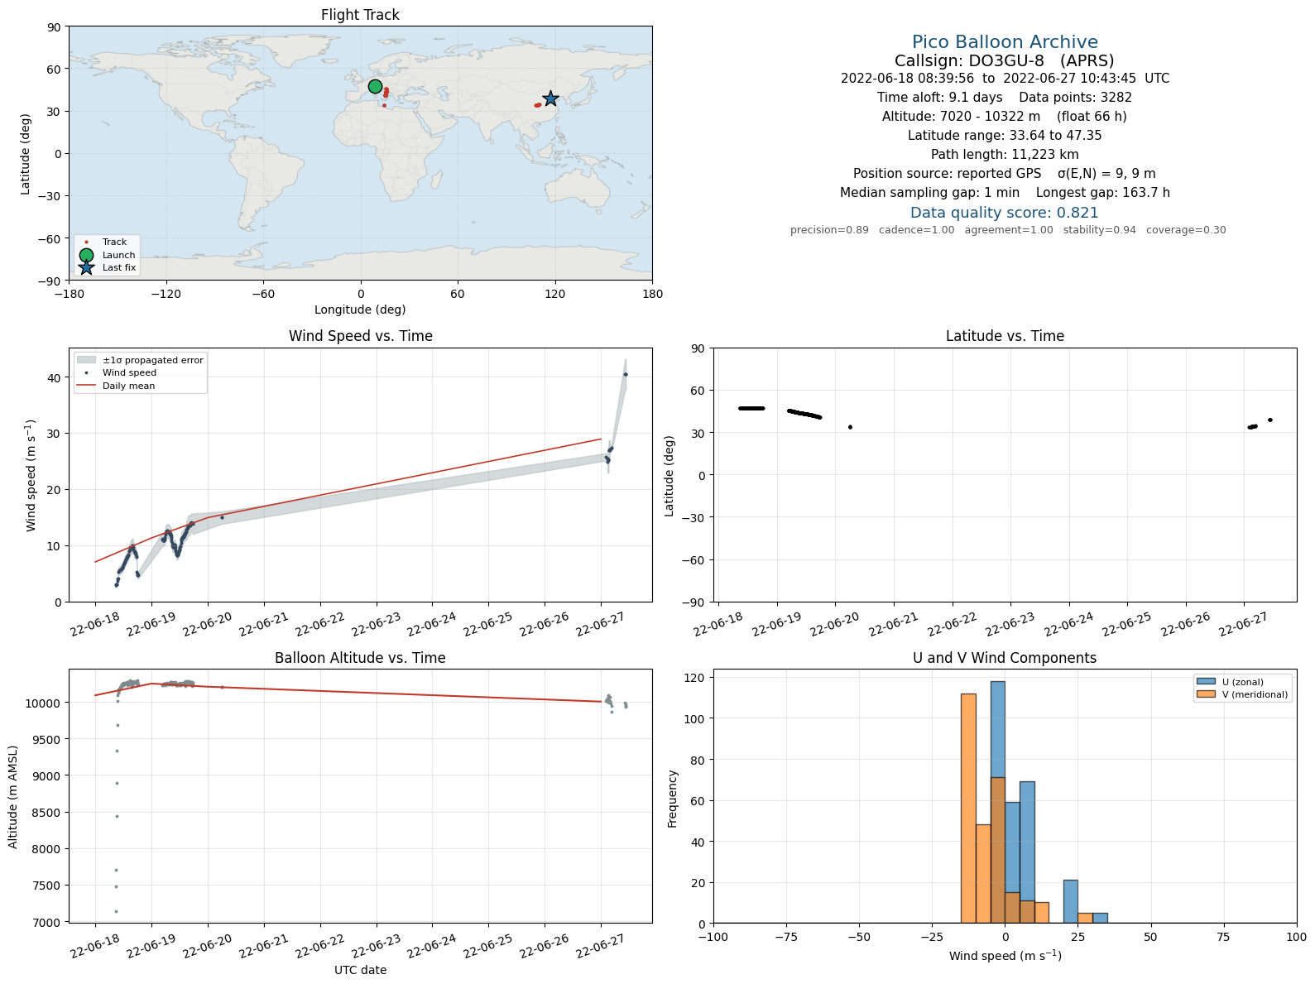The image size is (1315, 984).
Task: Click the Median sampling gap: 1 min line
Action: [x=1005, y=193]
